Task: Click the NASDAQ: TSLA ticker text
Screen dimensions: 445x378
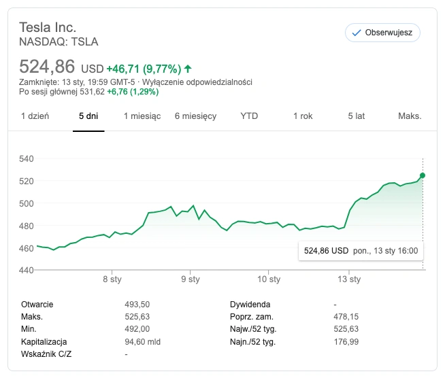Action: pyautogui.click(x=59, y=41)
